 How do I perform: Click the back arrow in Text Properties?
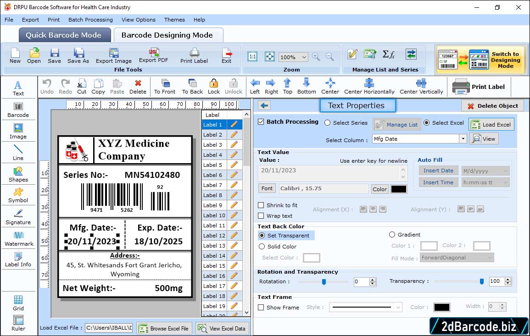point(264,106)
